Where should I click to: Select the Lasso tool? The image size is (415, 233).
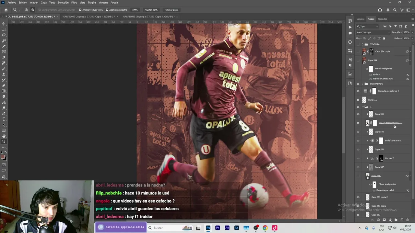click(x=4, y=35)
